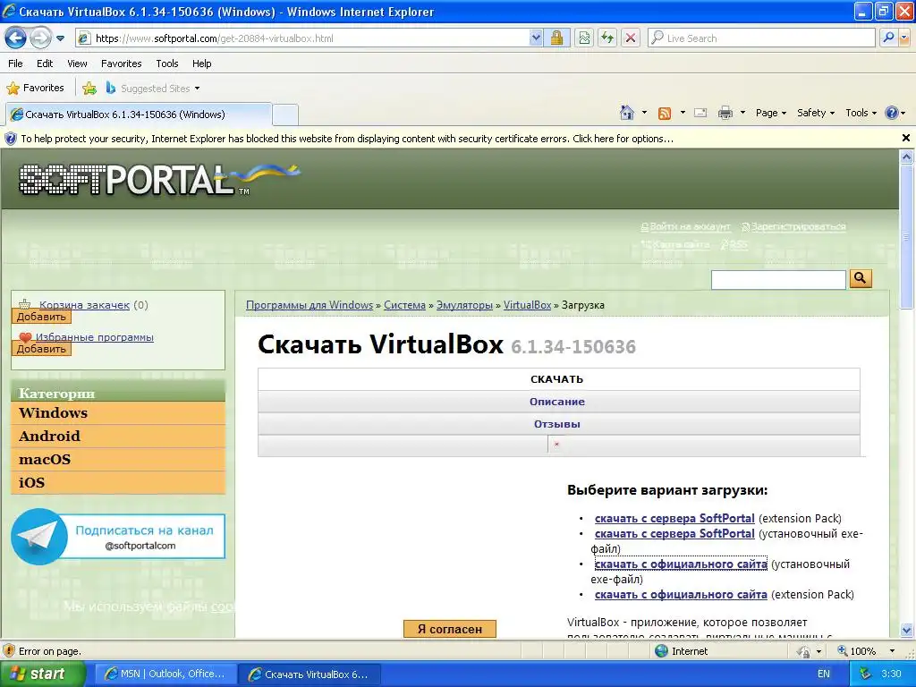This screenshot has width=916, height=687.
Task: Close the information bar with X
Action: (x=906, y=138)
